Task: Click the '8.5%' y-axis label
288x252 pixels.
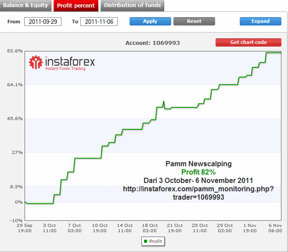Action: point(16,186)
